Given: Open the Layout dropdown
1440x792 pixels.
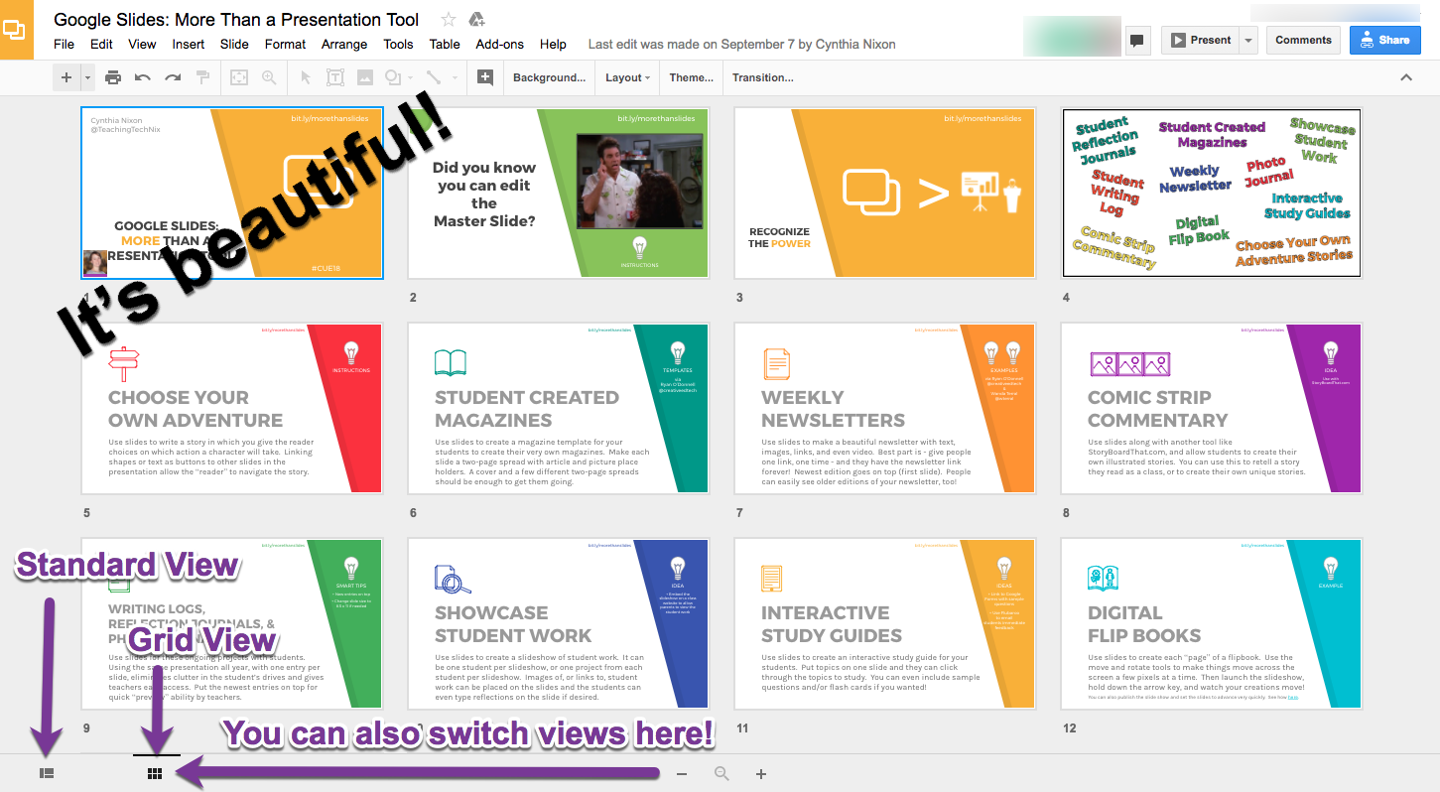Looking at the screenshot, I should [x=626, y=77].
